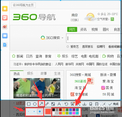Click the phone-shaped send to mobile icon
Screen dimensions: 122x117
pos(90,104)
